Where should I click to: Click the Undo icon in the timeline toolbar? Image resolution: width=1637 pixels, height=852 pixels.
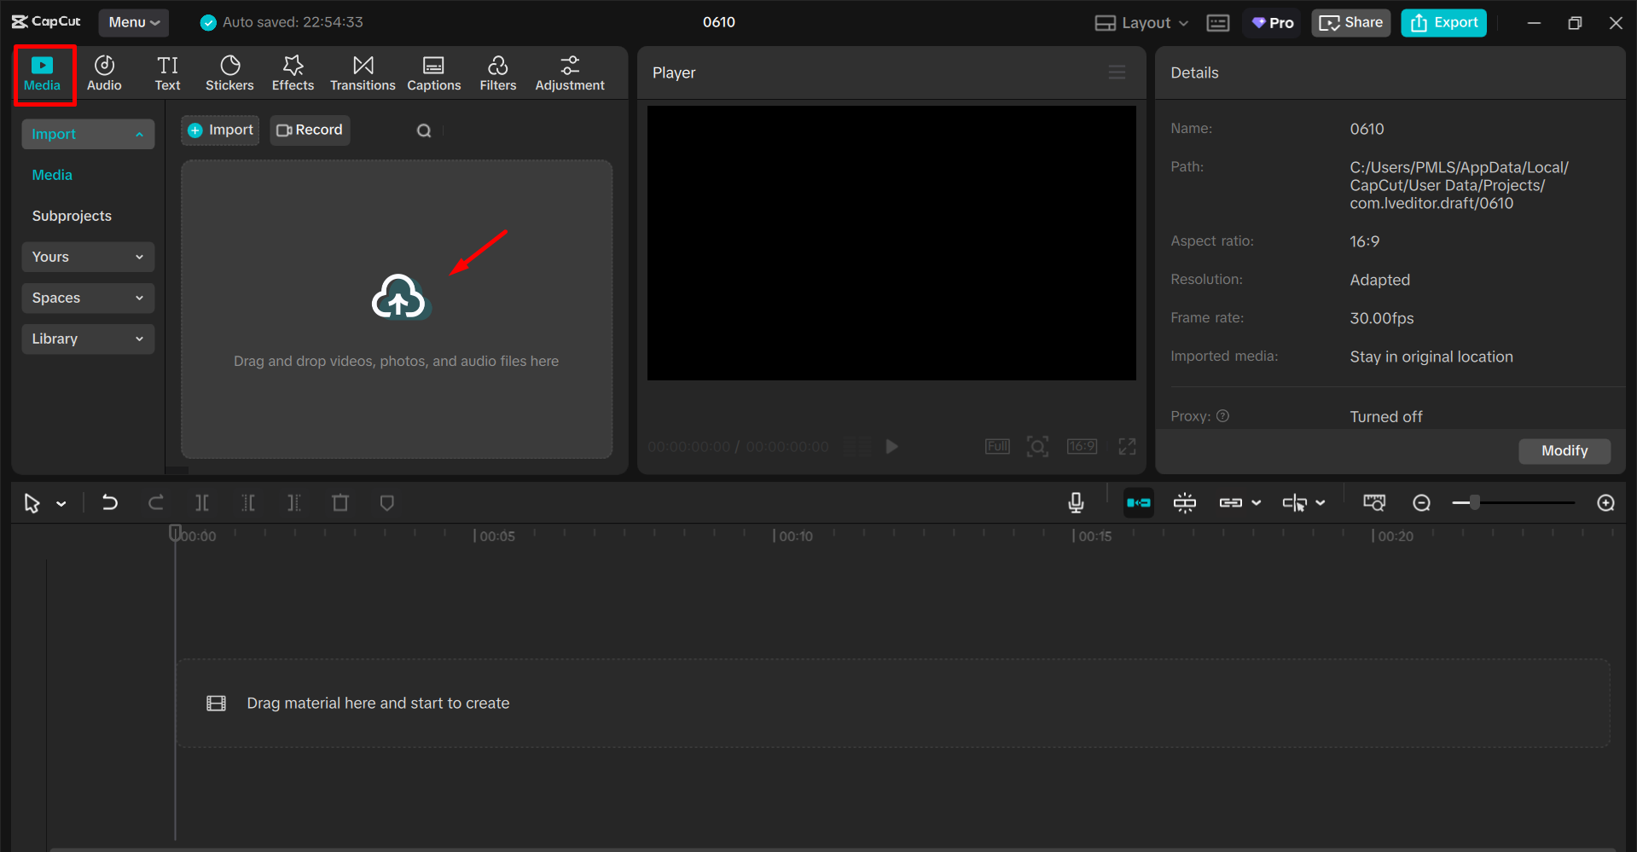tap(109, 502)
